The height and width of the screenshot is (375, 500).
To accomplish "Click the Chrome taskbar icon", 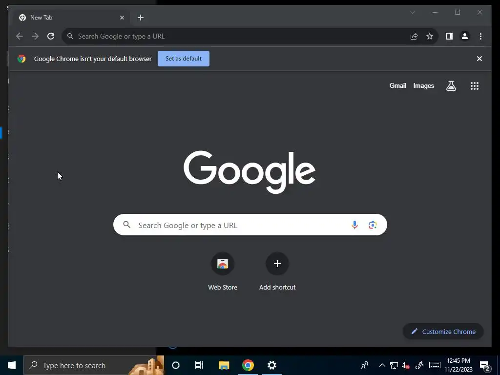I will pos(248,365).
